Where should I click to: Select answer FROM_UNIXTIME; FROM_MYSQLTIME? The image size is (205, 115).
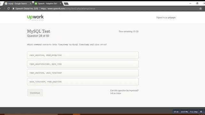pyautogui.click(x=83, y=55)
